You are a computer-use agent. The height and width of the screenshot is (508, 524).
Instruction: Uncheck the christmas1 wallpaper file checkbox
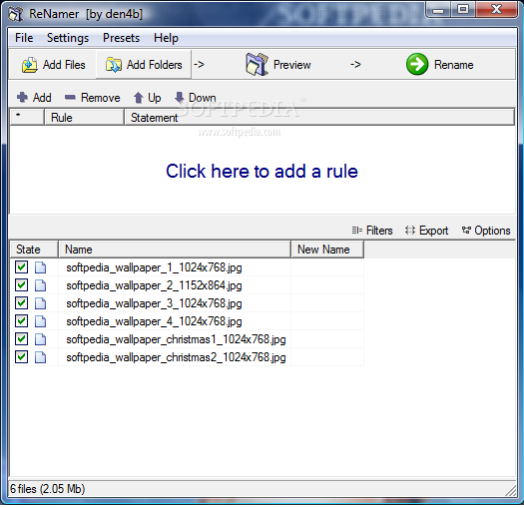[21, 339]
